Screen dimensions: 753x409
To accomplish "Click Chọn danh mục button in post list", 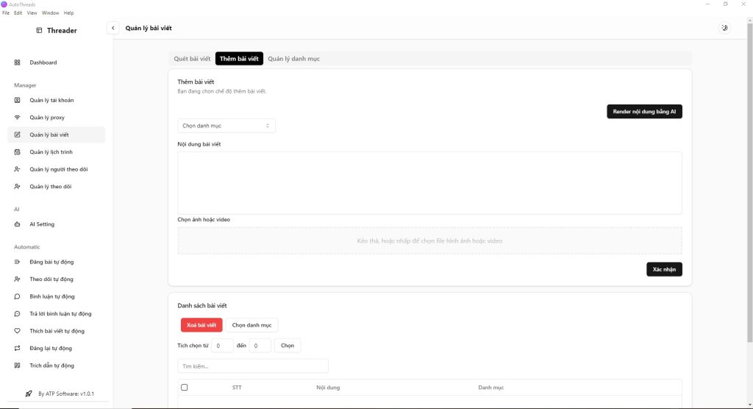I will 252,325.
